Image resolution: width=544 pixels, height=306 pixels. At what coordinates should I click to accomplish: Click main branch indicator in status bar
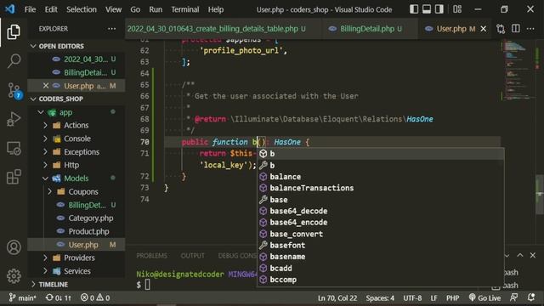pyautogui.click(x=22, y=297)
